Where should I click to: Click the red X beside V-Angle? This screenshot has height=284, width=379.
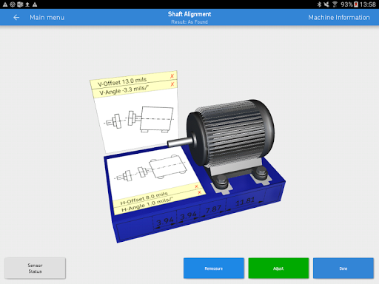172,84
